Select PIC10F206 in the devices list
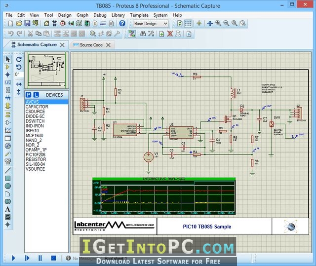The width and height of the screenshot is (316, 266). pos(46,154)
